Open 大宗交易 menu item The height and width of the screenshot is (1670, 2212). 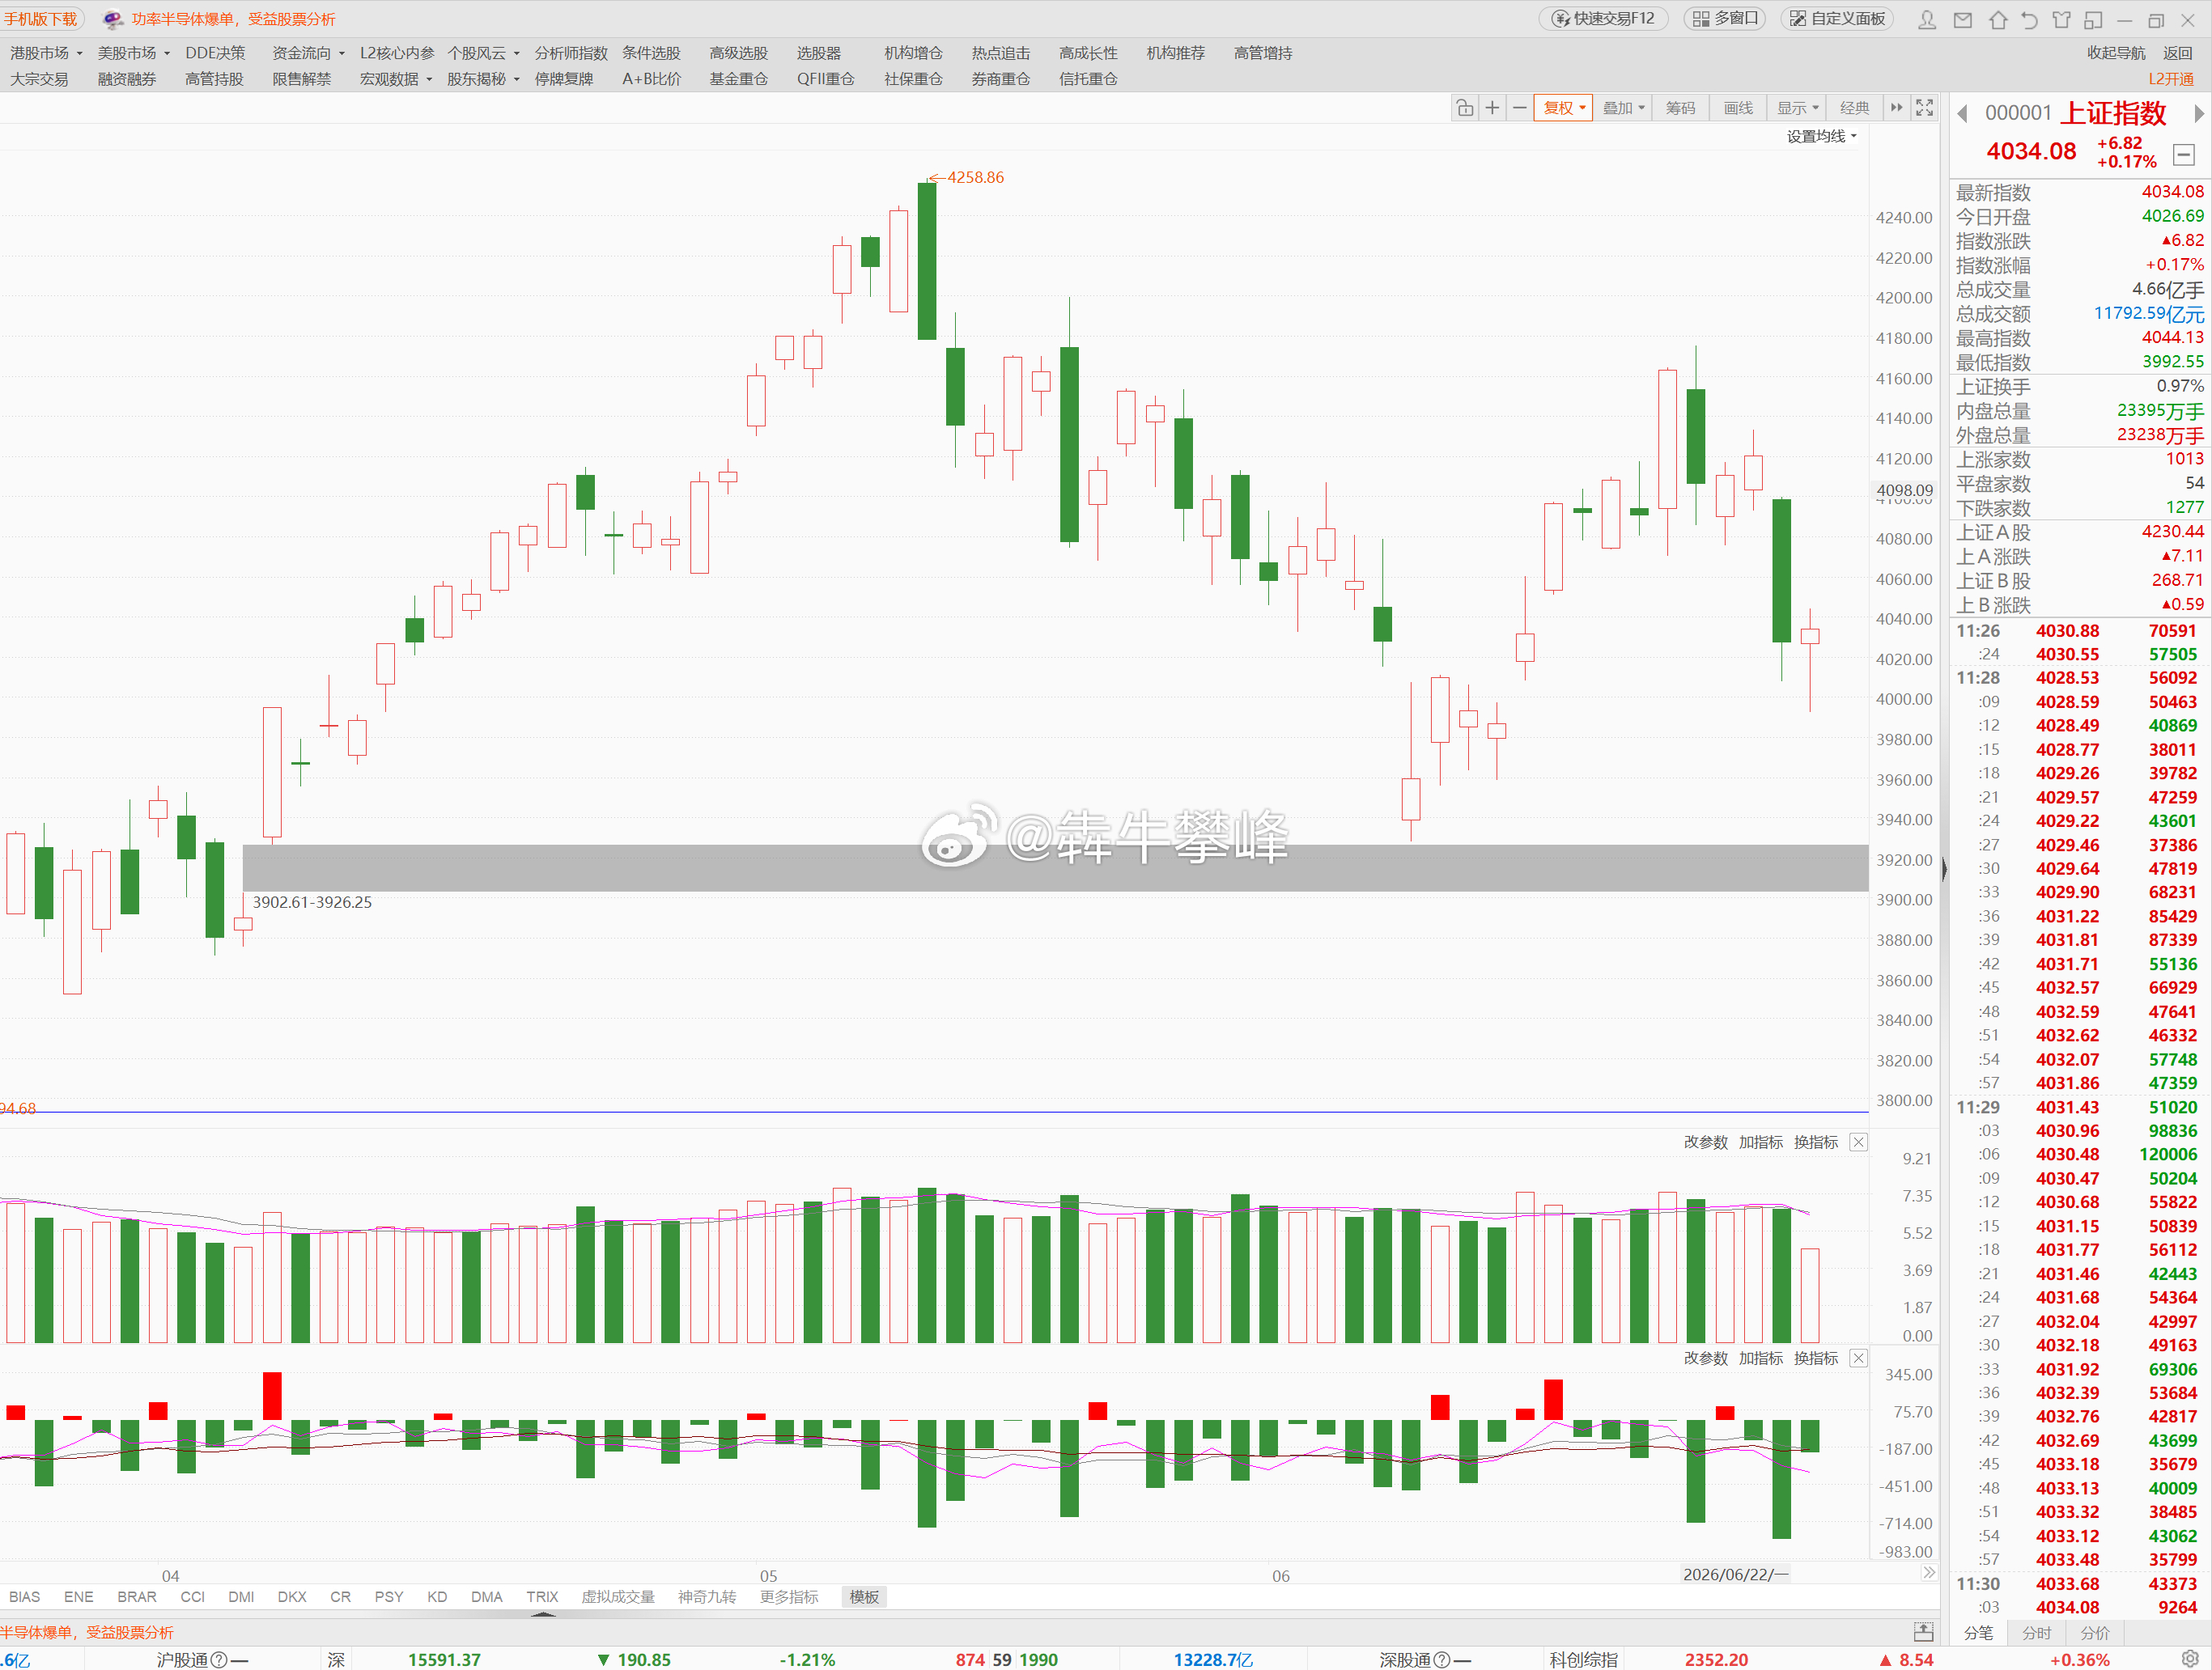(39, 79)
